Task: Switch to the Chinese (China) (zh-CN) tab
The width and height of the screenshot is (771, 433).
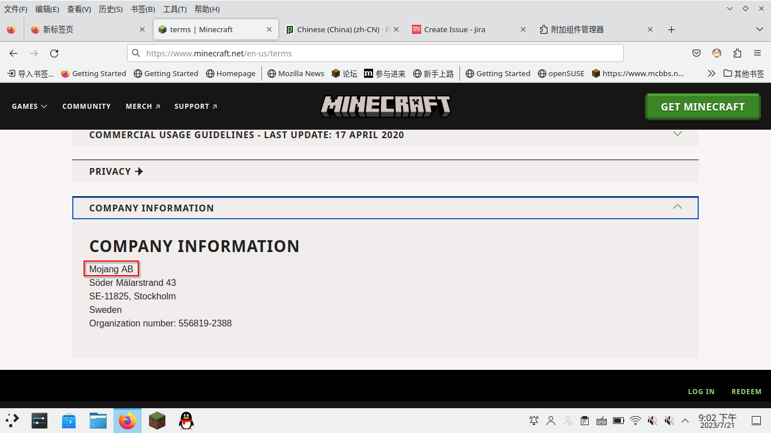Action: click(x=338, y=29)
